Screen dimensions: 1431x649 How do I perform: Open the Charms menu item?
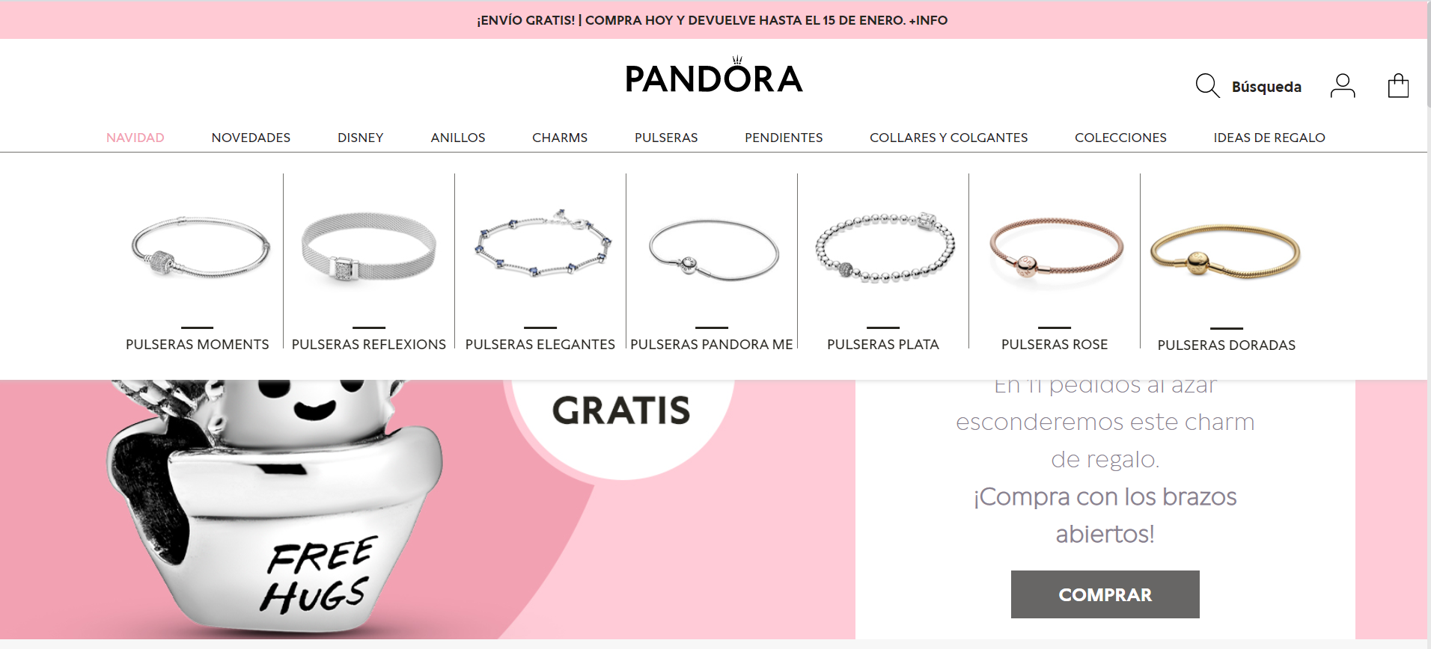pos(560,138)
